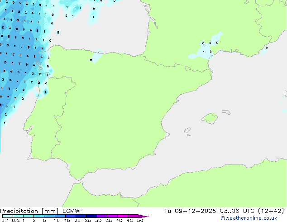Click the legend arrow tip above 50

(143, 216)
